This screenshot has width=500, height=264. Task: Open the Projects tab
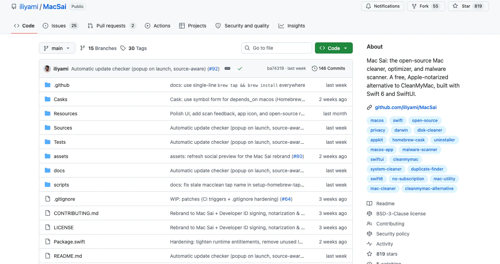point(193,26)
